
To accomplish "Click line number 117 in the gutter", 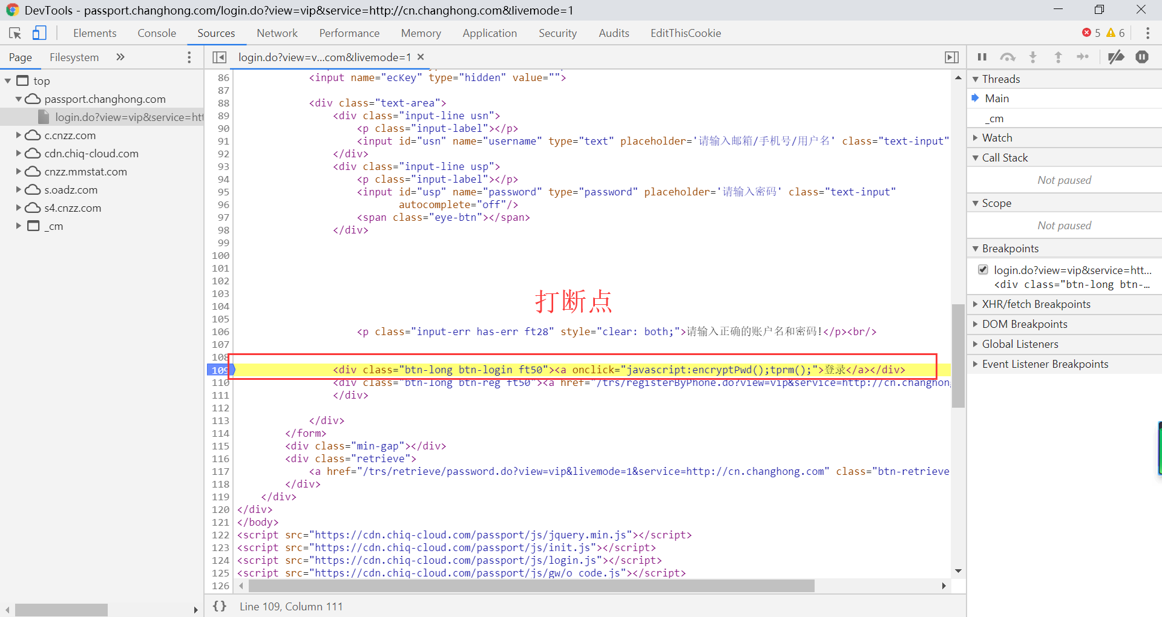I will pyautogui.click(x=220, y=471).
